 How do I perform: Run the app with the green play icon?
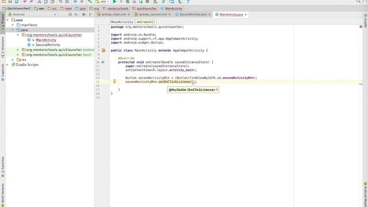coord(114,1)
